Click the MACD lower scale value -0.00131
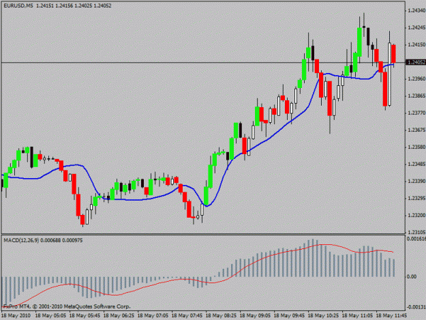The height and width of the screenshot is (320, 426). click(416, 307)
